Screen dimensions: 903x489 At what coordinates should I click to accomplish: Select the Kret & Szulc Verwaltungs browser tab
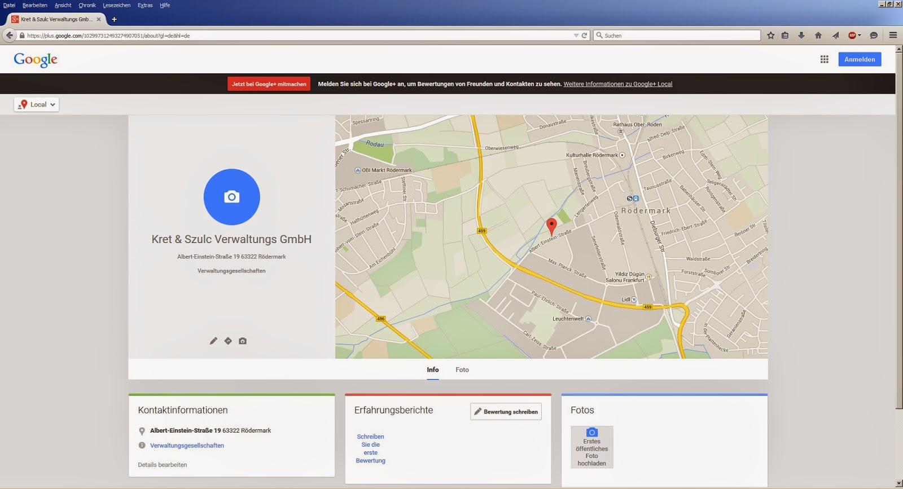pyautogui.click(x=55, y=19)
